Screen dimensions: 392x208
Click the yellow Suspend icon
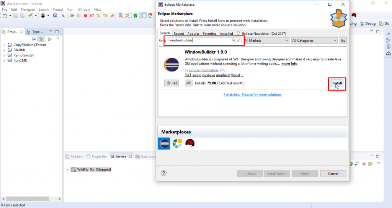(x=79, y=15)
